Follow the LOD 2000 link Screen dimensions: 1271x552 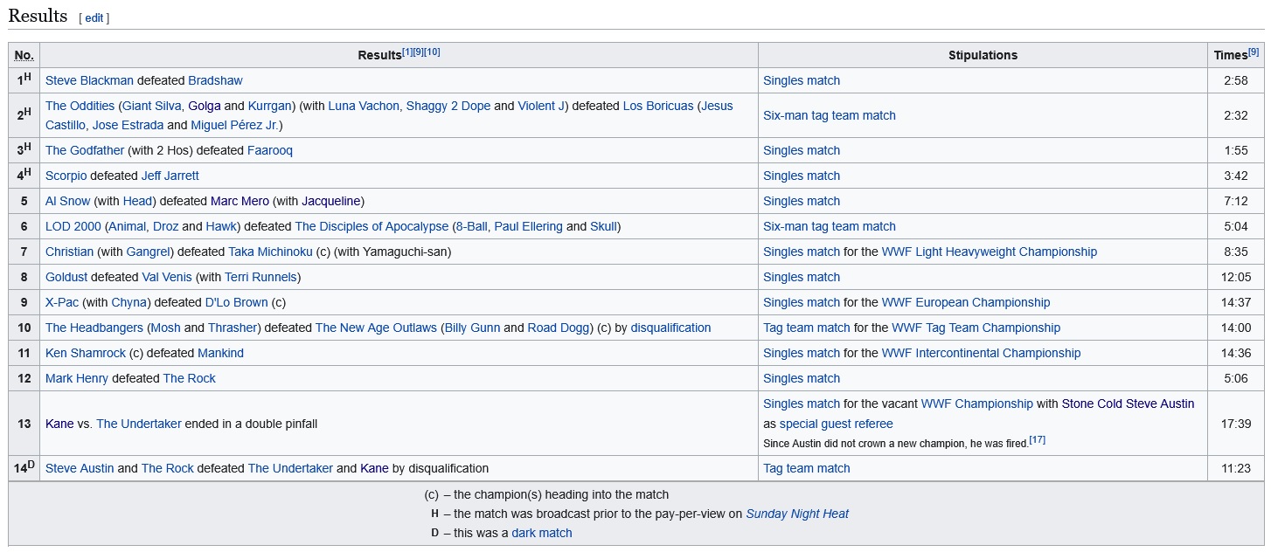tap(73, 226)
